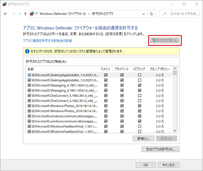Close the 許可されたアプリ window
The height and width of the screenshot is (171, 203).
tap(197, 4)
